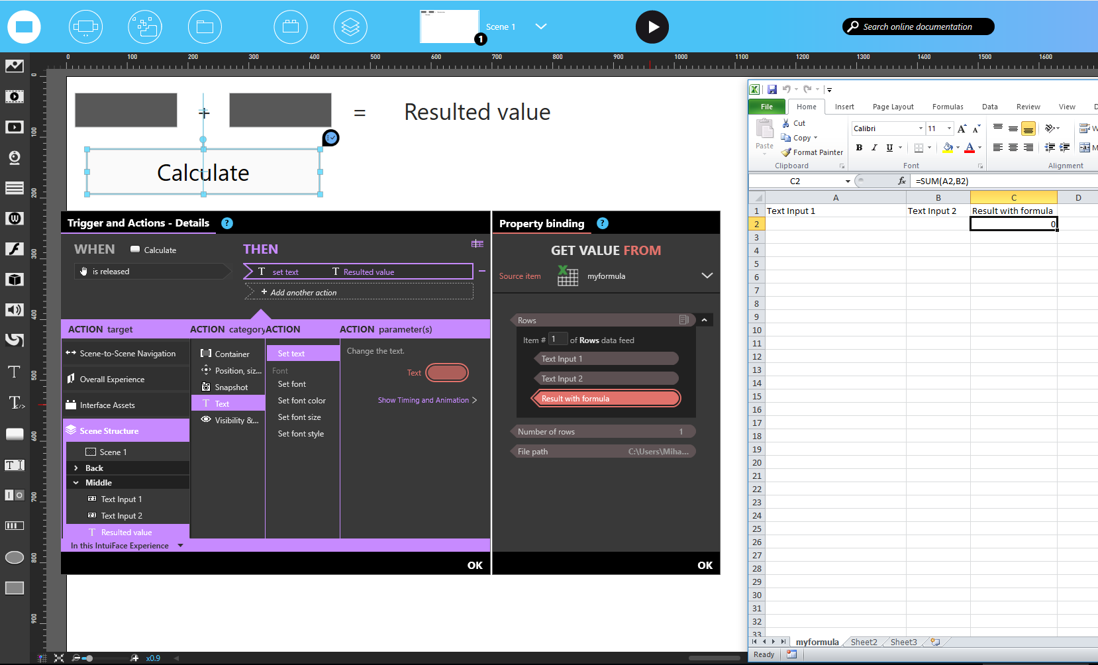Switch to the Formulas ribbon tab
This screenshot has height=665, width=1098.
947,107
